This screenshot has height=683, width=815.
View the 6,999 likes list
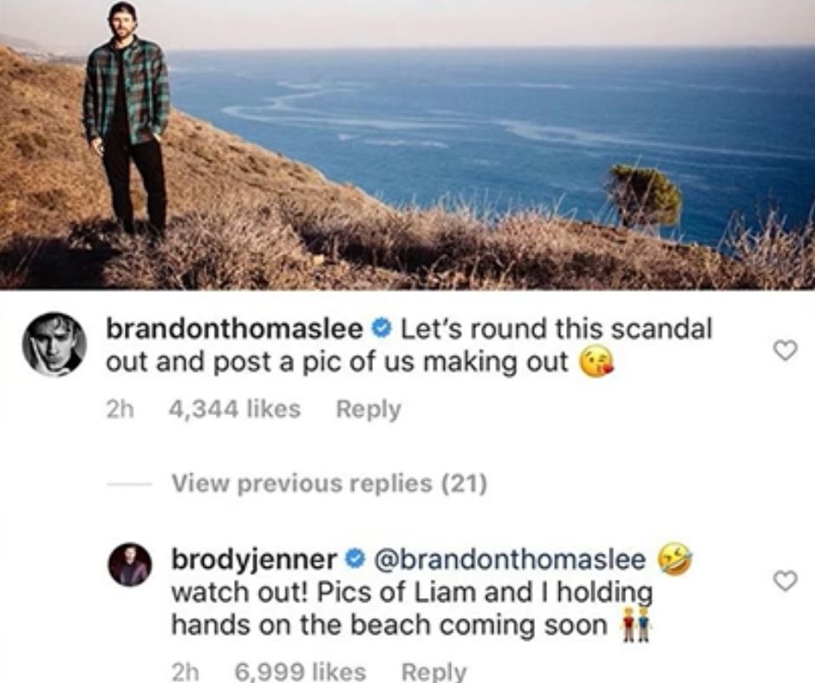coord(301,671)
